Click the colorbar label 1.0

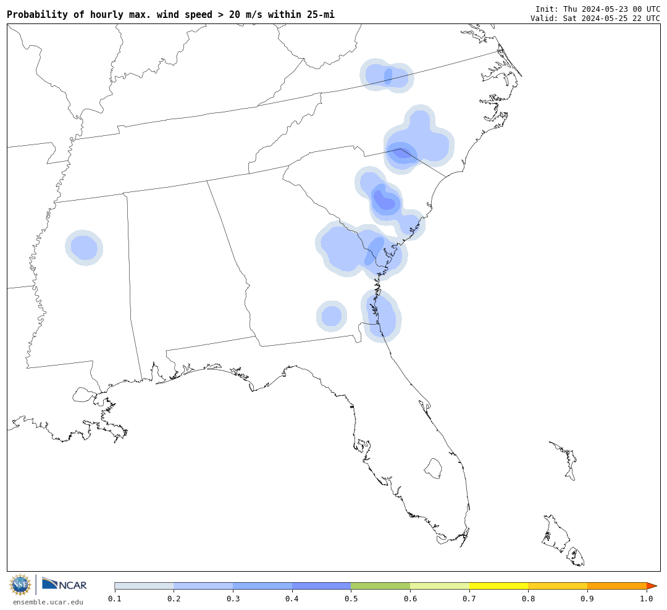[647, 599]
